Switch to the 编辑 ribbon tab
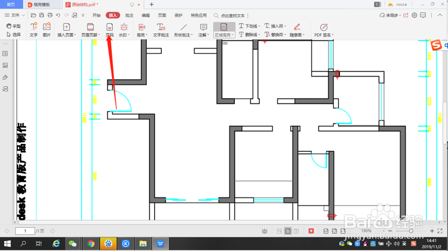Image resolution: width=448 pixels, height=251 pixels. click(146, 15)
